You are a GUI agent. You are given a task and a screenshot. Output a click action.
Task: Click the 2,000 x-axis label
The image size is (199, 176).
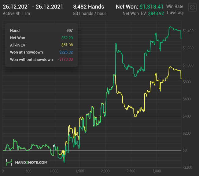point(105,171)
